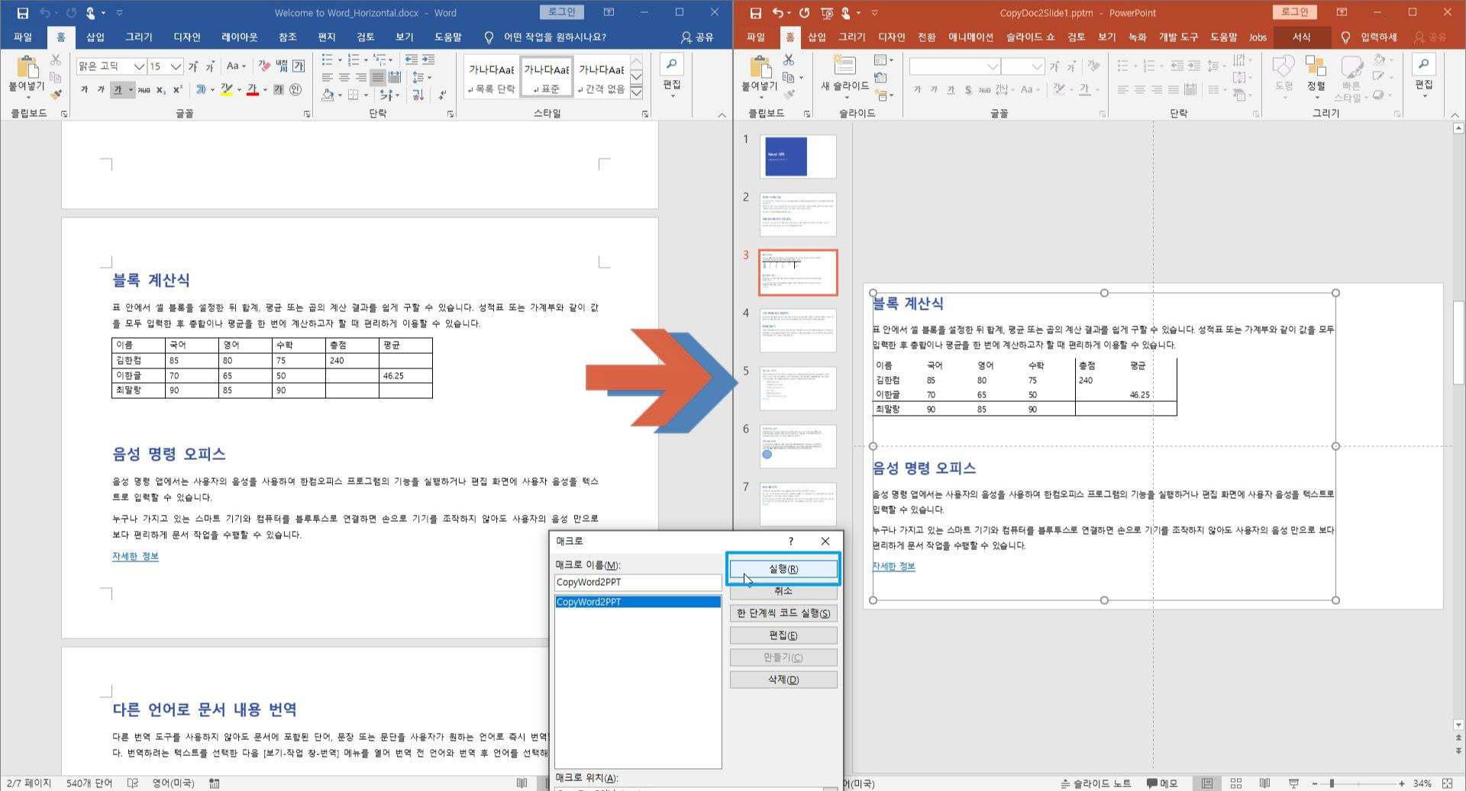The width and height of the screenshot is (1466, 791).
Task: Open Change Case dropdown in Word
Action: pos(236,66)
